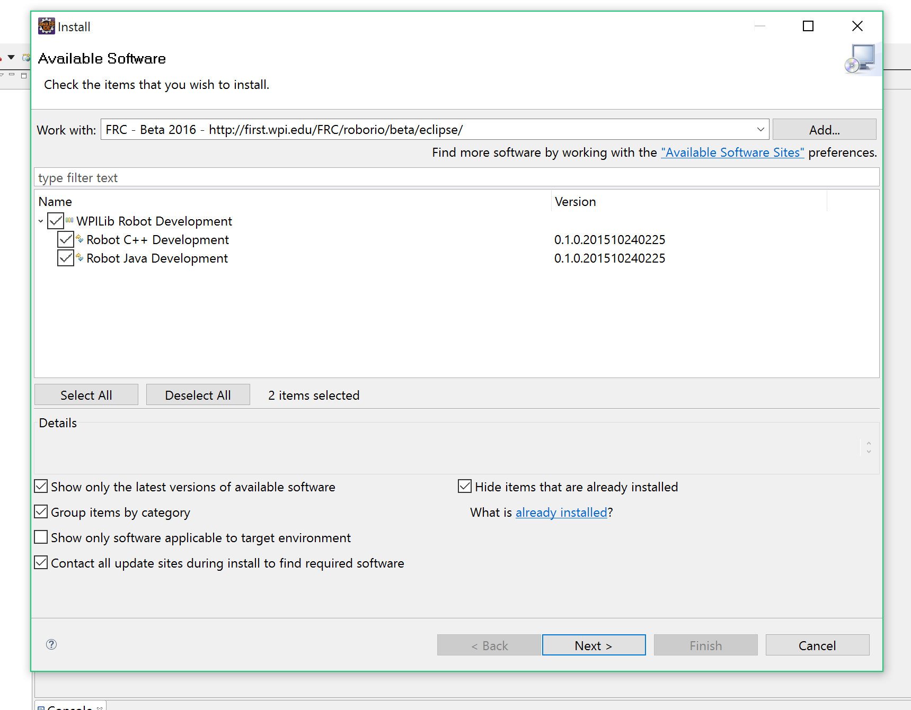Open the already installed link
Screen dimensions: 911x710
(561, 513)
